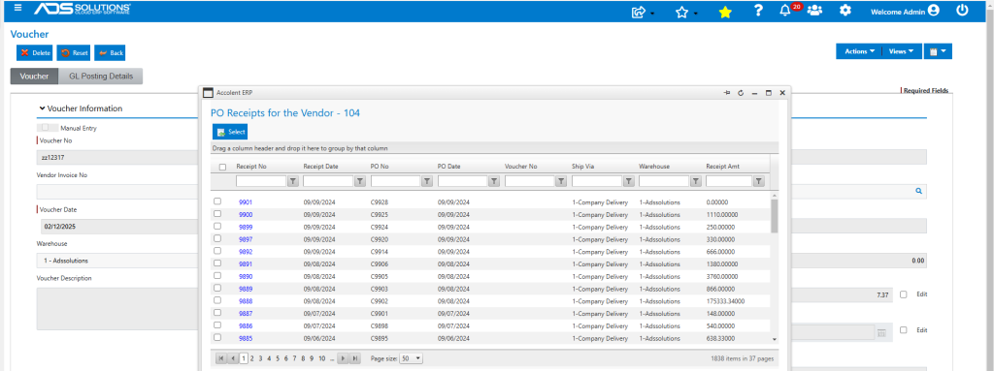Open settings gear icon
The height and width of the screenshot is (371, 994).
tap(845, 10)
